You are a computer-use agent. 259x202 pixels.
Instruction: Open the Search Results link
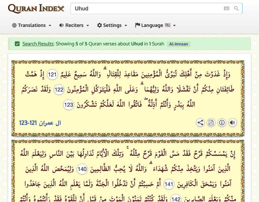[x=38, y=44]
